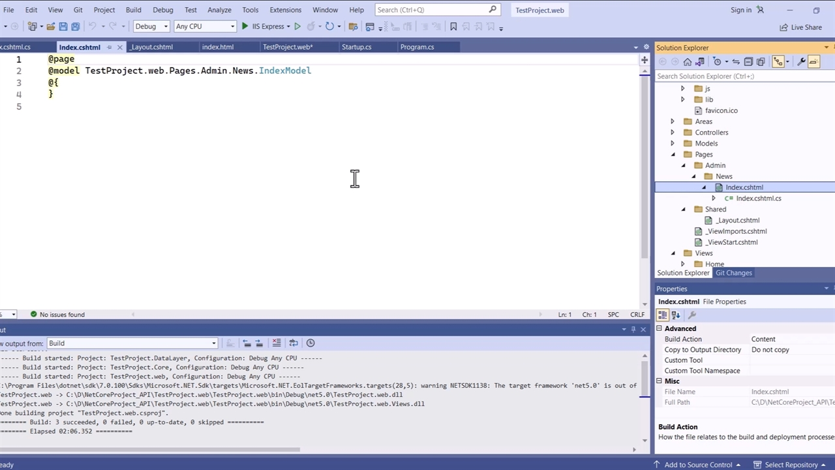Click Collapse All in Solution Explorer toolbar
Viewport: 835px width, 470px height.
click(x=748, y=62)
